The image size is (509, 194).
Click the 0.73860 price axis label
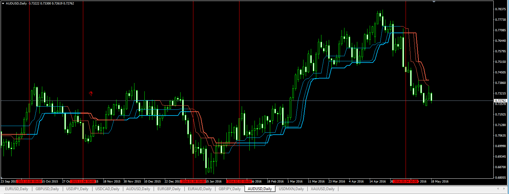tap(501, 83)
